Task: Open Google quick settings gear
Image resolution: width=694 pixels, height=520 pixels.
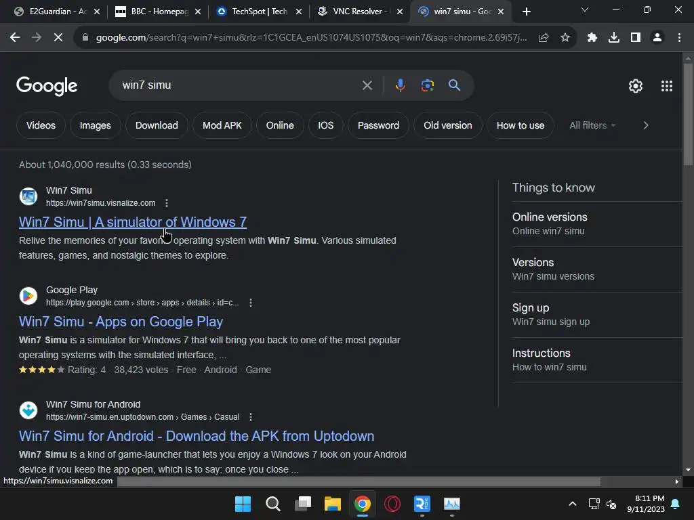Action: tap(636, 86)
